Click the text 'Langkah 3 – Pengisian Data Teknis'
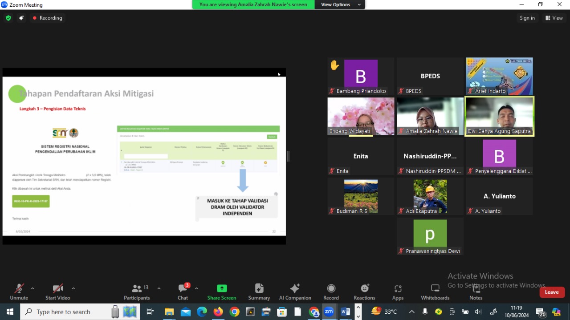Image resolution: width=570 pixels, height=320 pixels. [x=53, y=109]
